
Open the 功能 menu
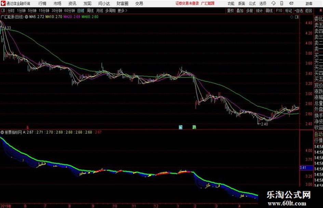[x=231, y=3]
